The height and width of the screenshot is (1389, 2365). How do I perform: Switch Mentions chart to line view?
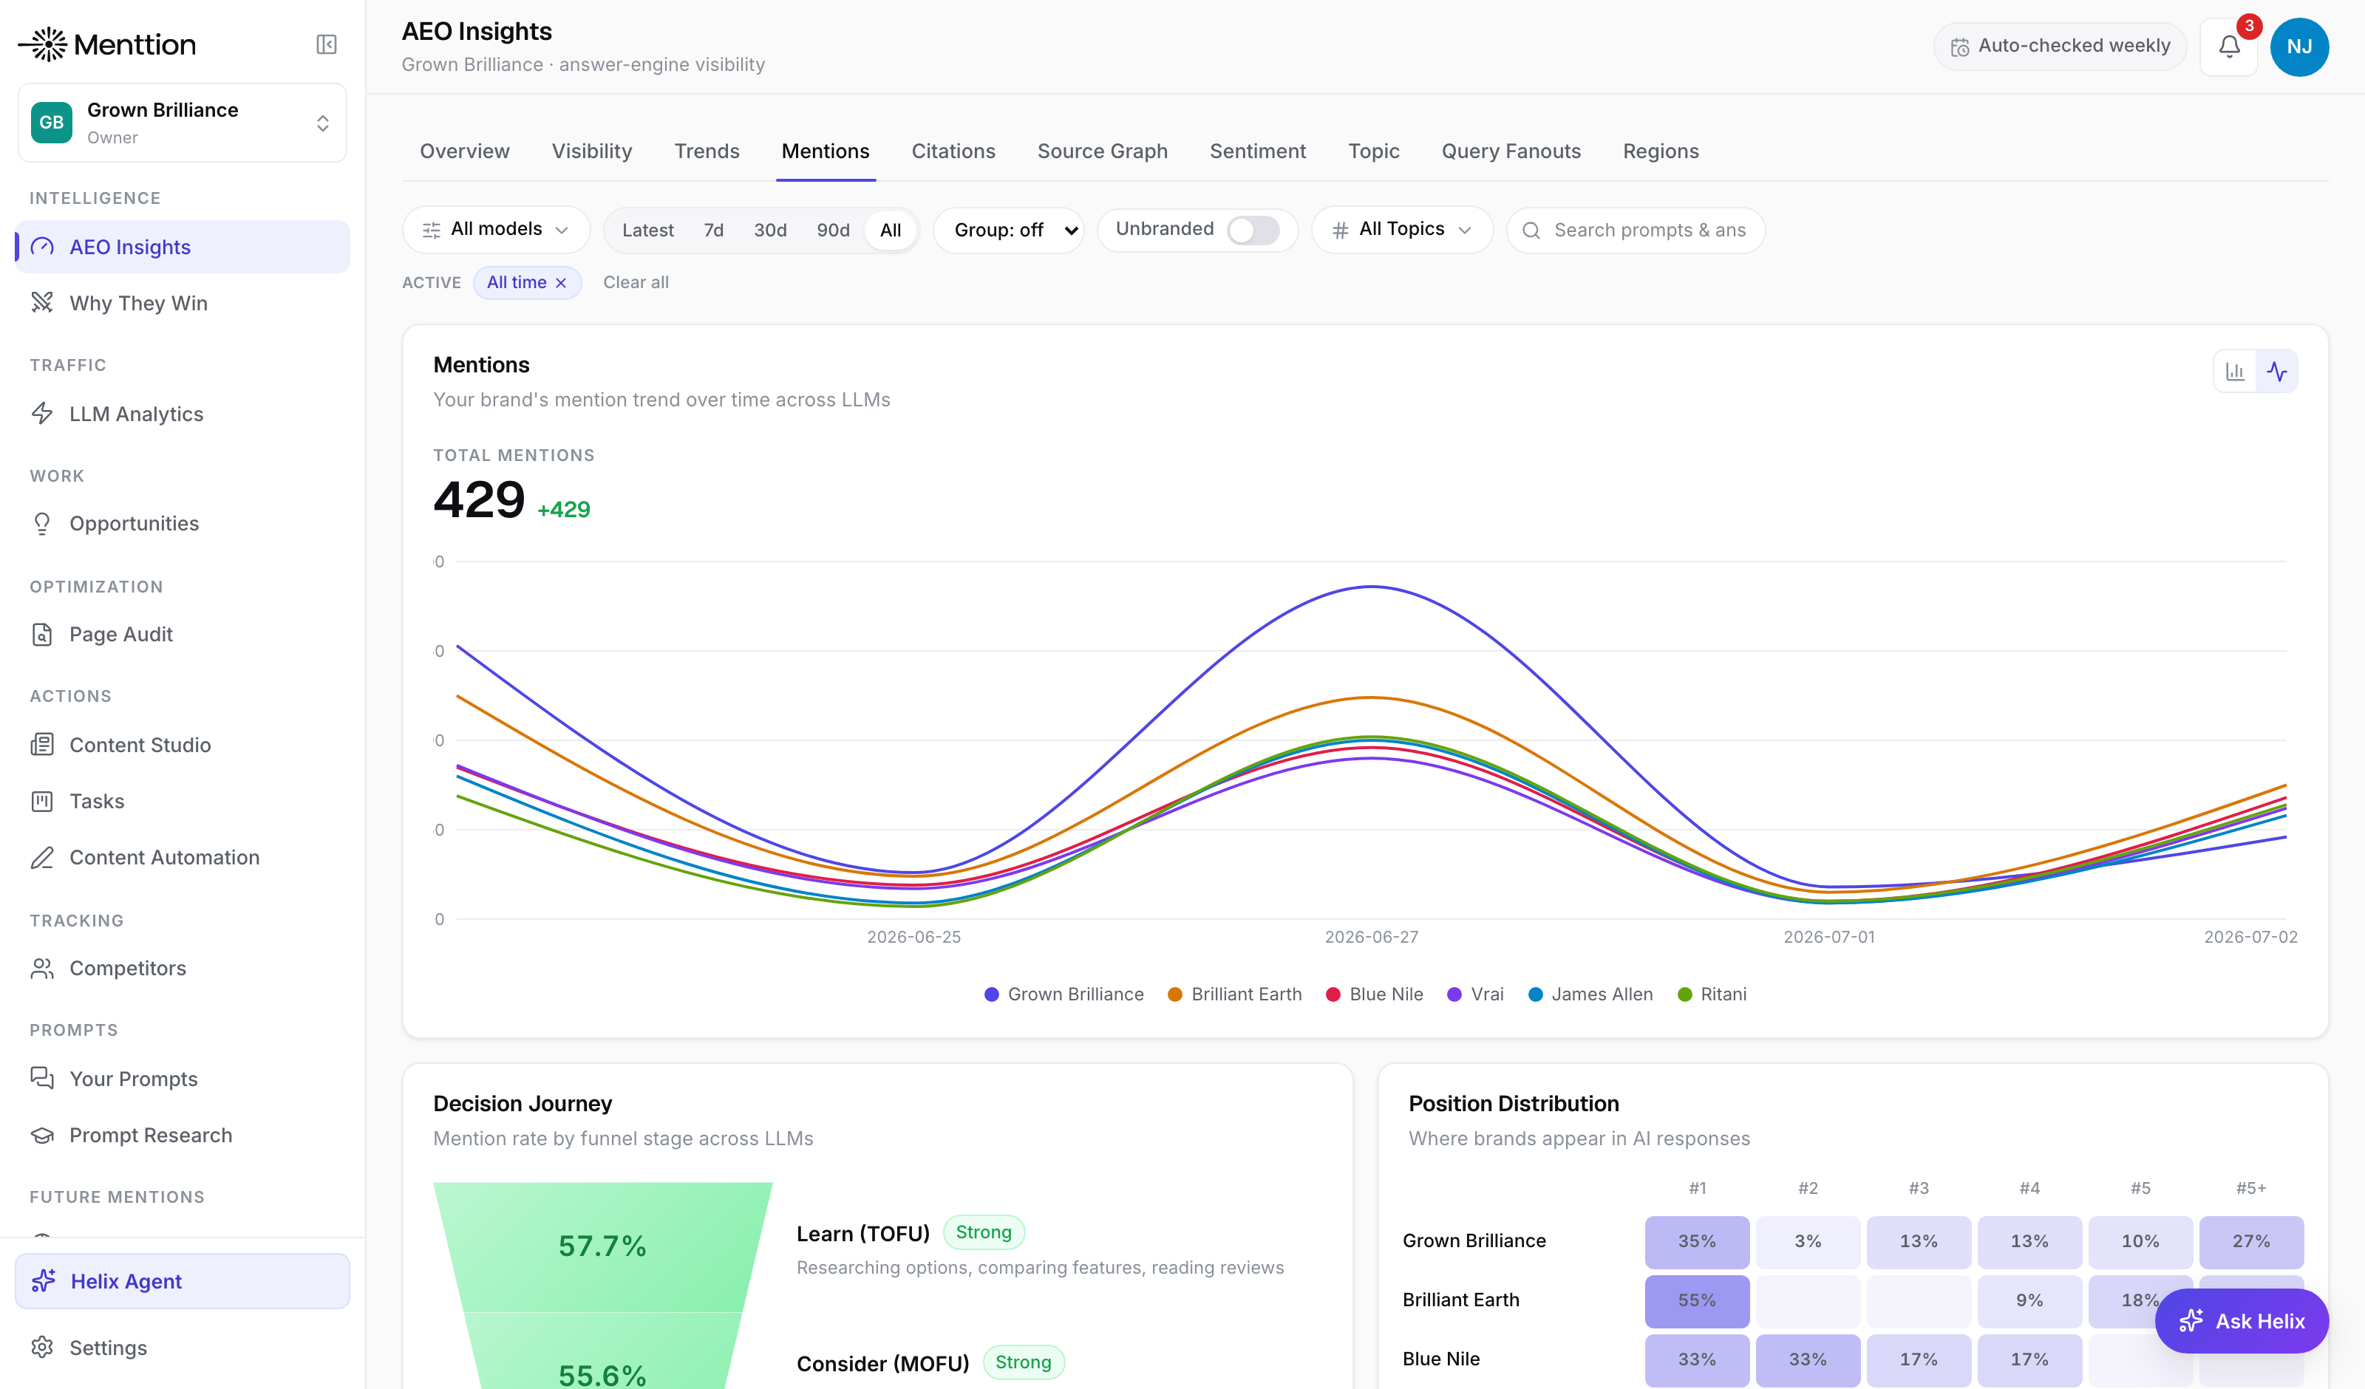(2277, 372)
